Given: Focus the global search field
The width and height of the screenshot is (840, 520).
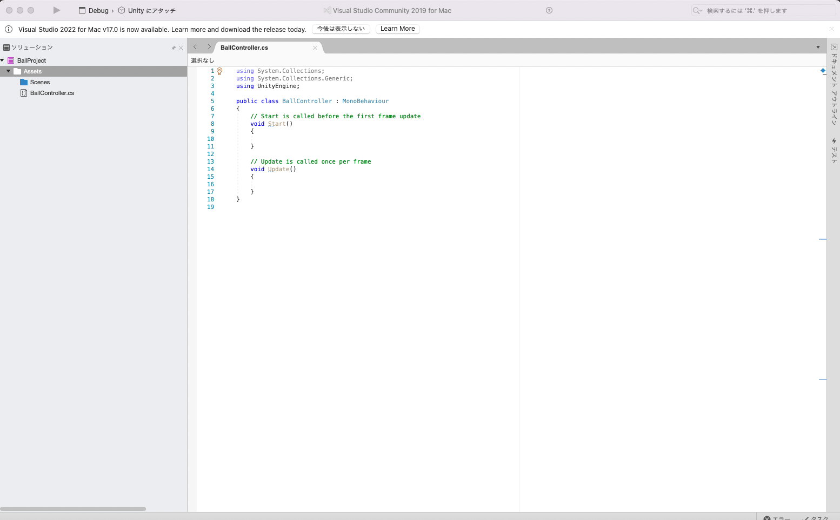Looking at the screenshot, I should (763, 10).
